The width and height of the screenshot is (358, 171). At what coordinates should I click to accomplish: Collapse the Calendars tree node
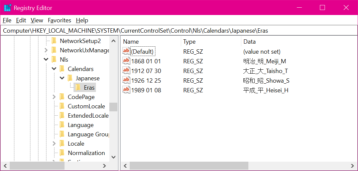point(54,69)
